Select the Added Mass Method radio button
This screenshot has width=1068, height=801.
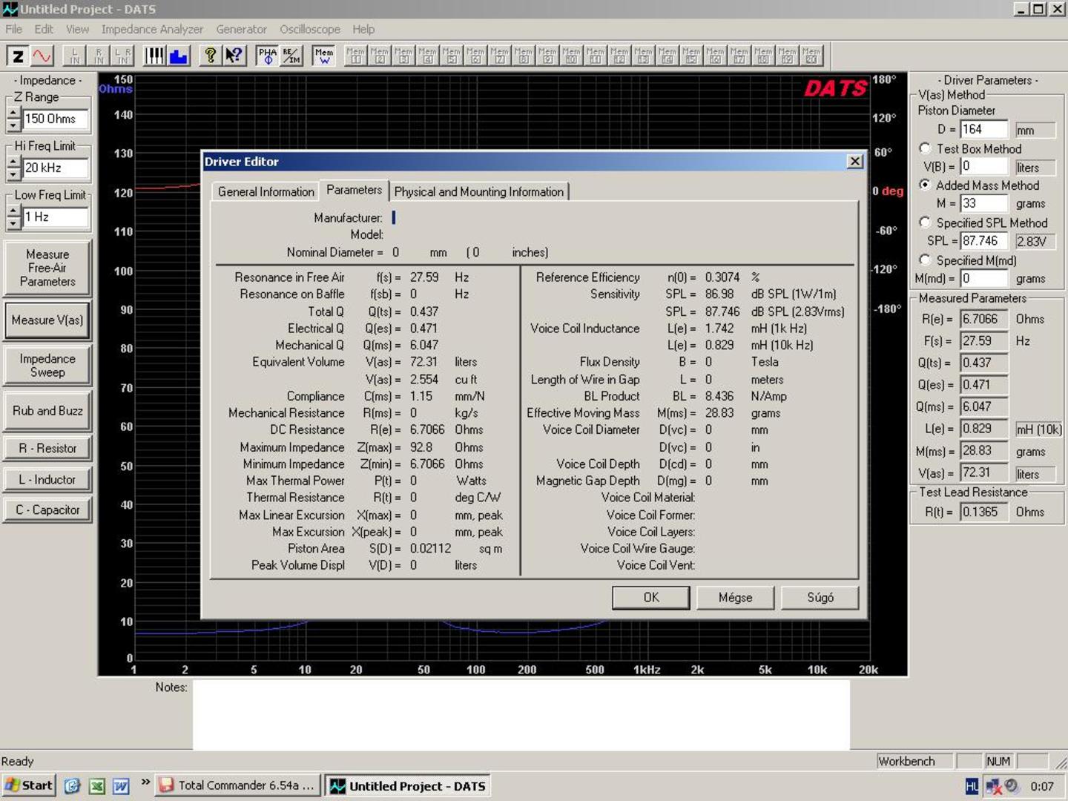(925, 185)
